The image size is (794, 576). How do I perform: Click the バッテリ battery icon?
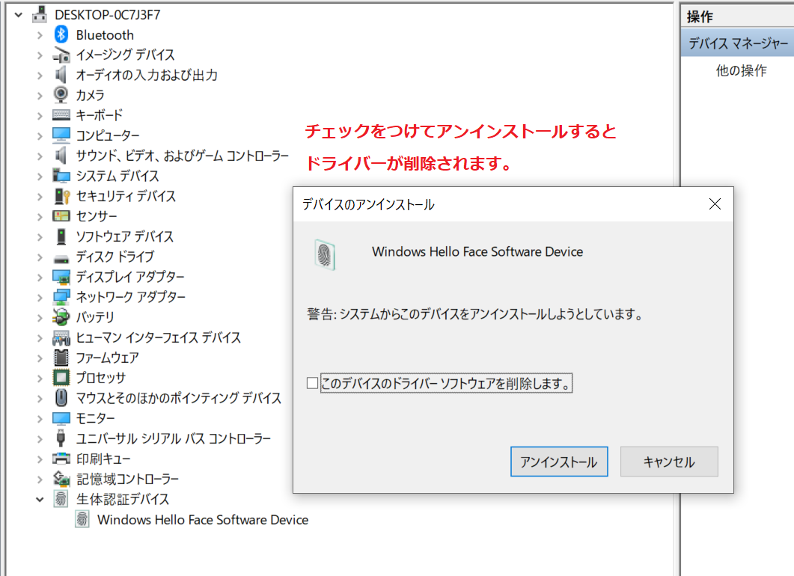[x=61, y=317]
